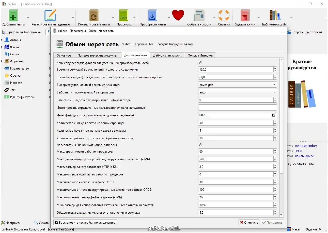Image resolution: width=328 pixels, height=233 pixels.
Task: Open the Saved searches panel in main window
Action: click(x=305, y=32)
